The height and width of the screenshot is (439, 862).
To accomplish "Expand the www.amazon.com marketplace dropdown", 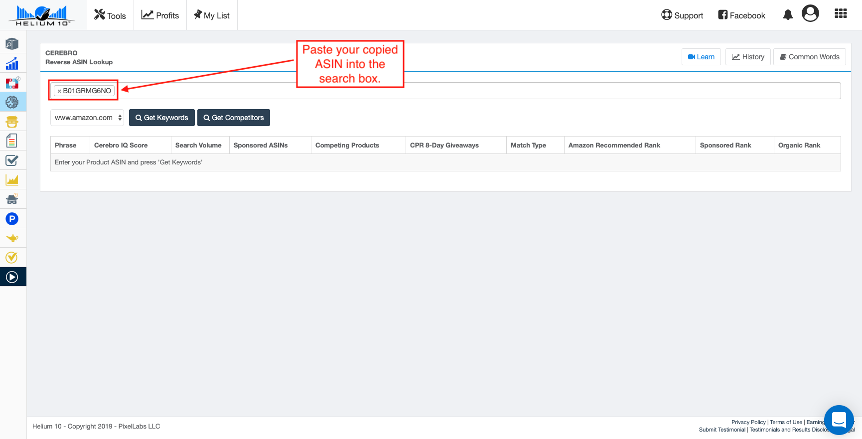I will click(x=87, y=118).
